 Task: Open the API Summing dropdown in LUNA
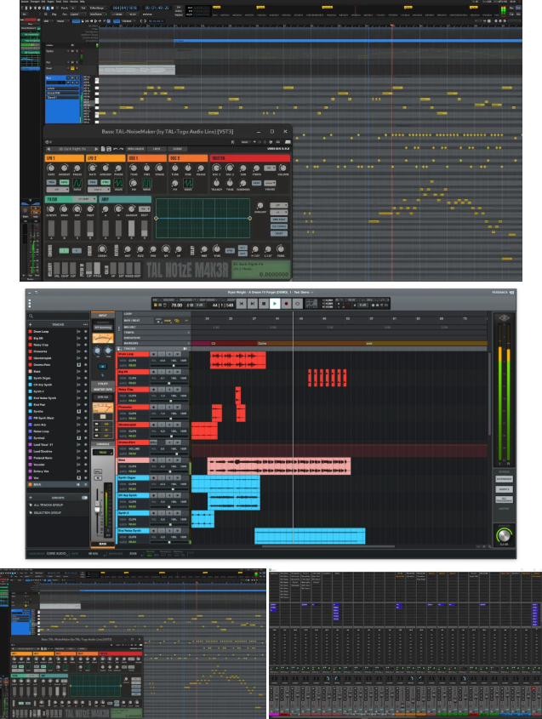pyautogui.click(x=103, y=328)
